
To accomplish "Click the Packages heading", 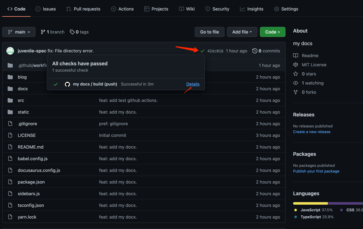I will pos(305,154).
